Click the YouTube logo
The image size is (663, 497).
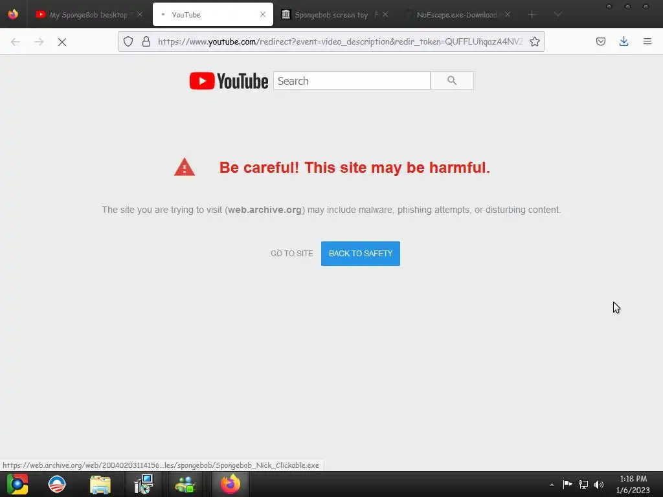pos(229,81)
